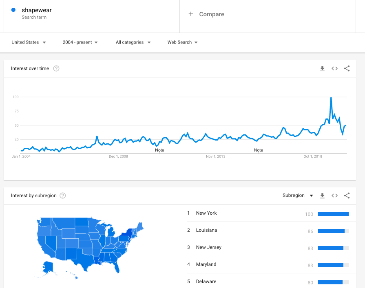Click the first Note marker on the timeline
Screen dimensions: 365x288
click(x=159, y=150)
